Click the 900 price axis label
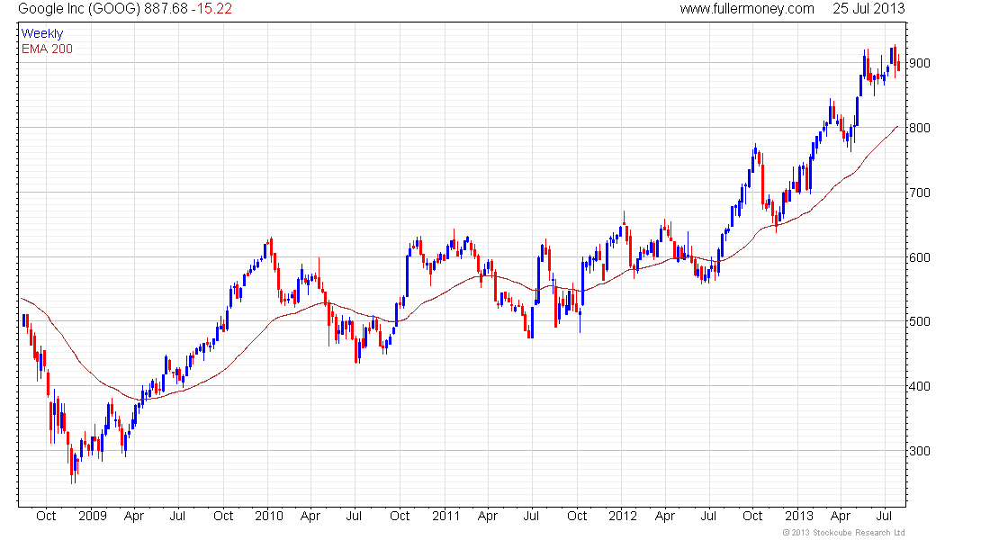Viewport: 990px width, 540px height. pyautogui.click(x=920, y=63)
